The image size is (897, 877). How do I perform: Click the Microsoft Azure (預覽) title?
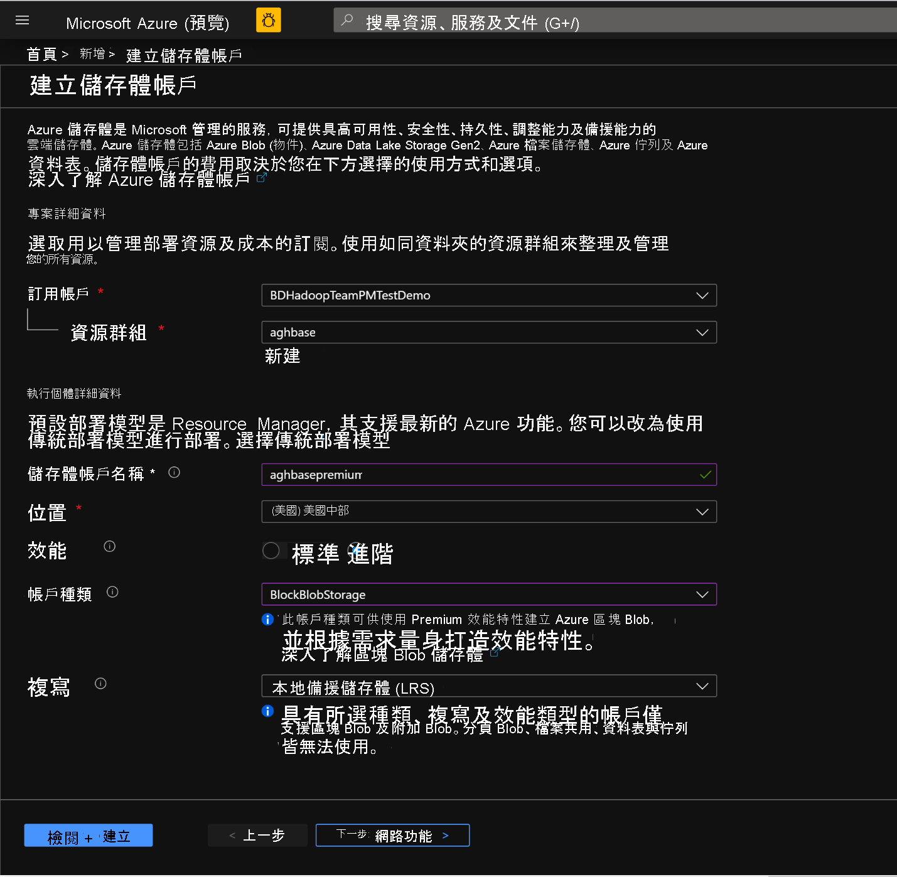point(148,23)
